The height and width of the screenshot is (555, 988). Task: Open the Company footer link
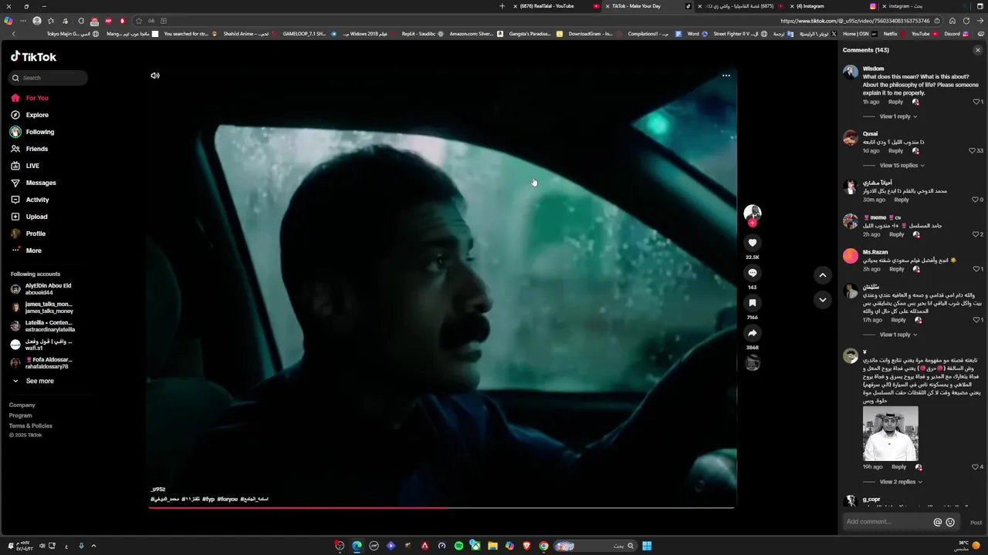(x=22, y=405)
